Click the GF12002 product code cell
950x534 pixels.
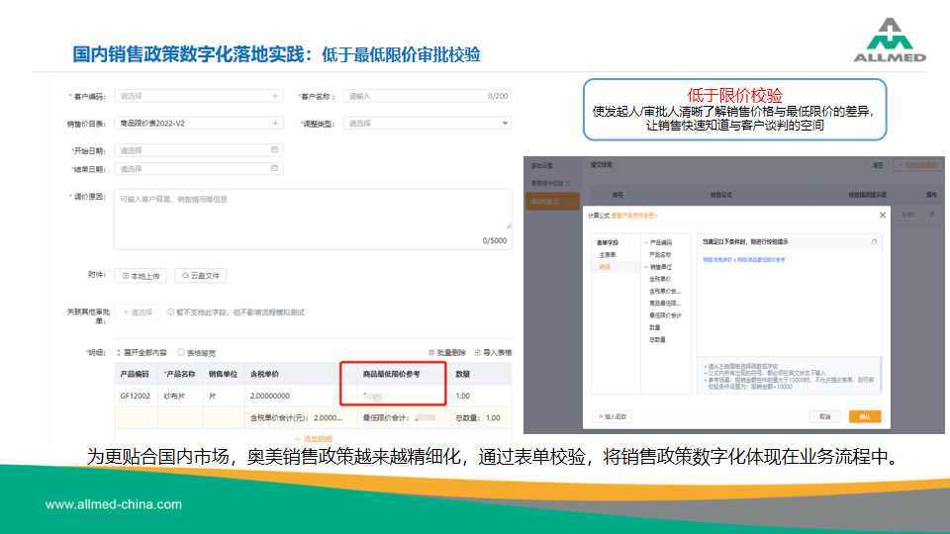136,396
